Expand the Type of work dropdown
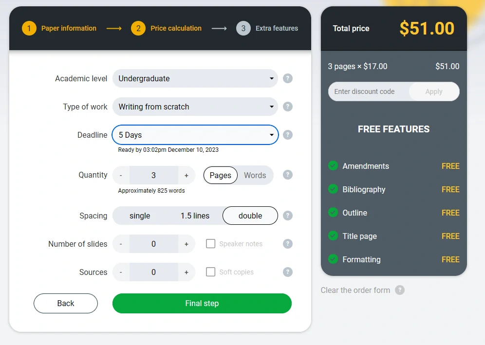 click(x=195, y=107)
